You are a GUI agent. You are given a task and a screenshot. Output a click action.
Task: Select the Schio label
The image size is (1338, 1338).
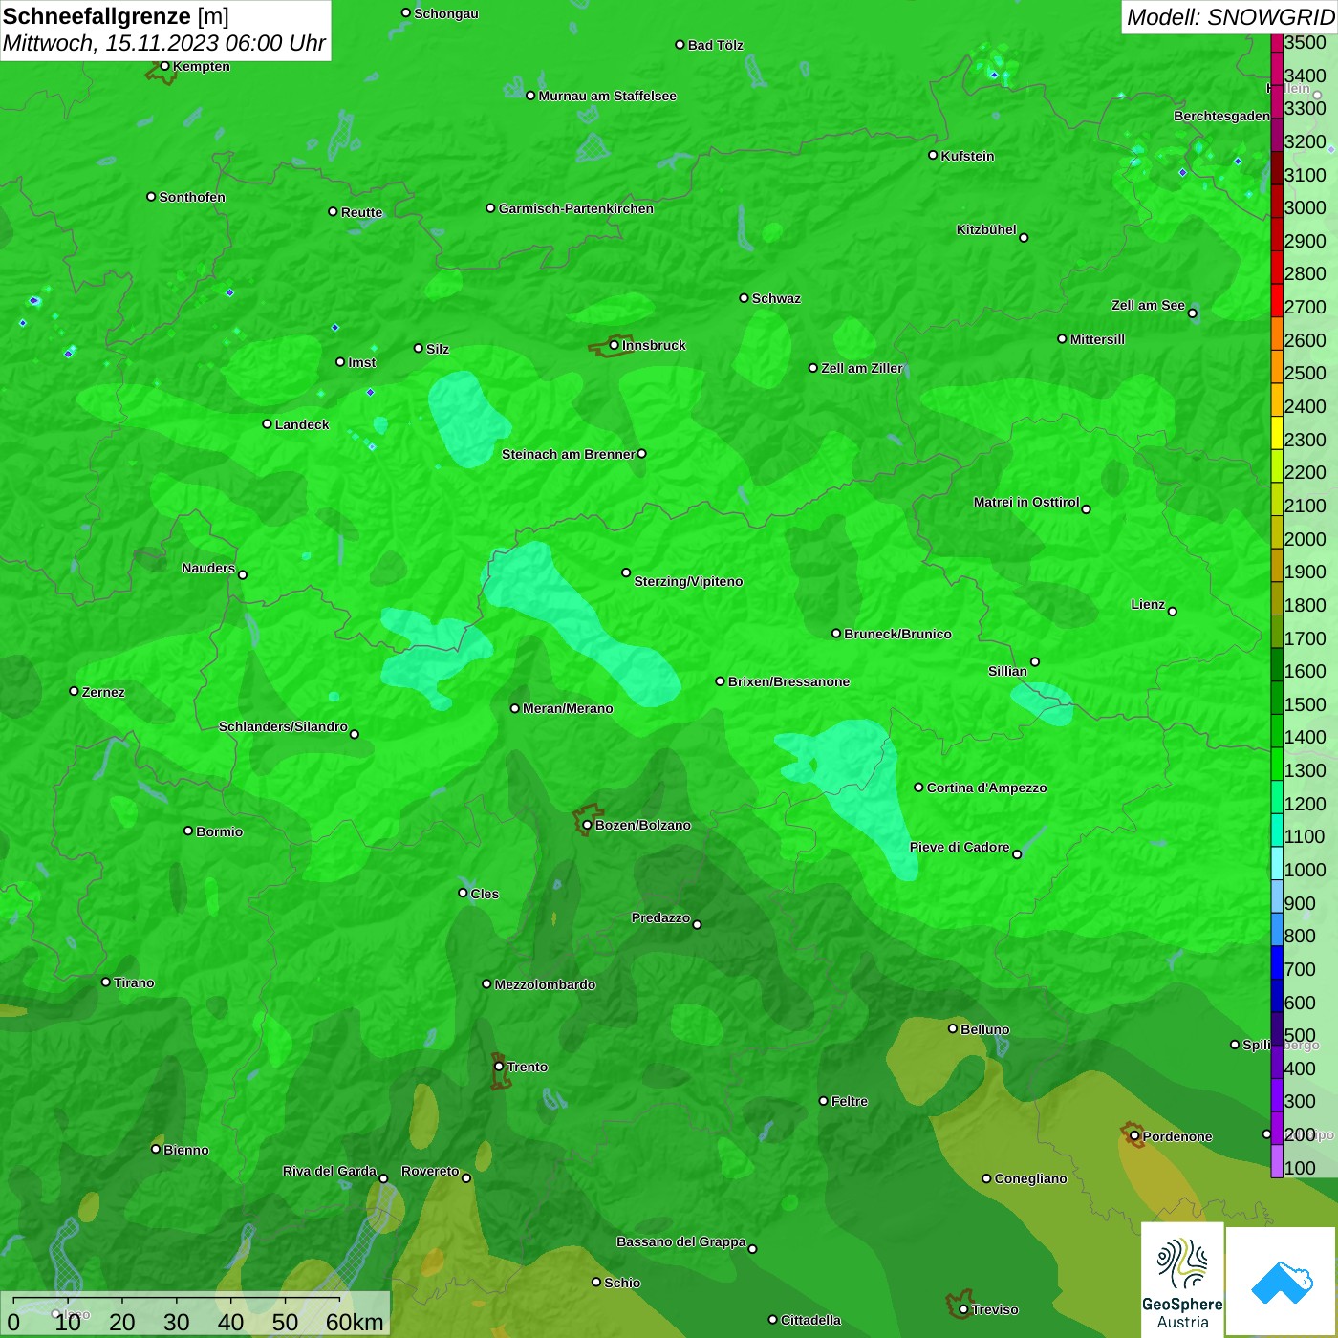click(623, 1283)
